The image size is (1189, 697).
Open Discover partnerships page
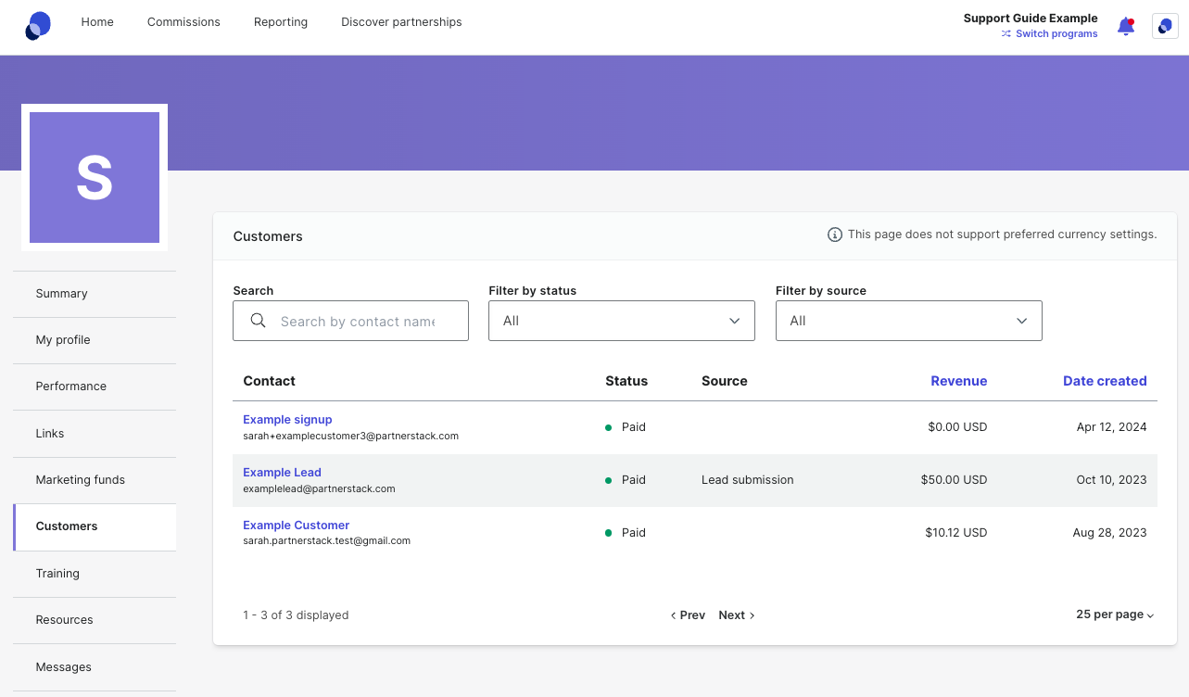click(401, 22)
